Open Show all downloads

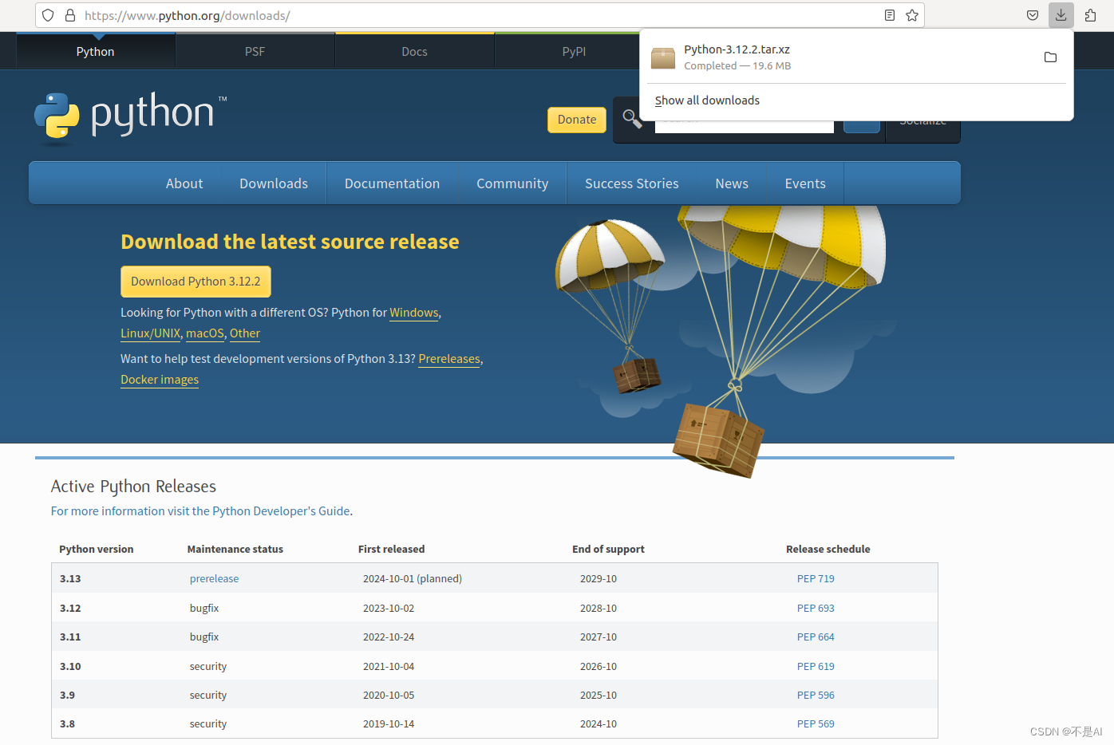(x=707, y=101)
